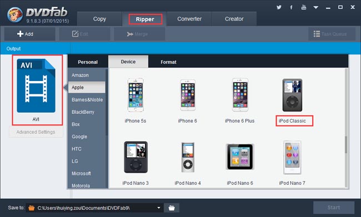Click the brand list scrollbar
The width and height of the screenshot is (361, 217).
click(107, 103)
